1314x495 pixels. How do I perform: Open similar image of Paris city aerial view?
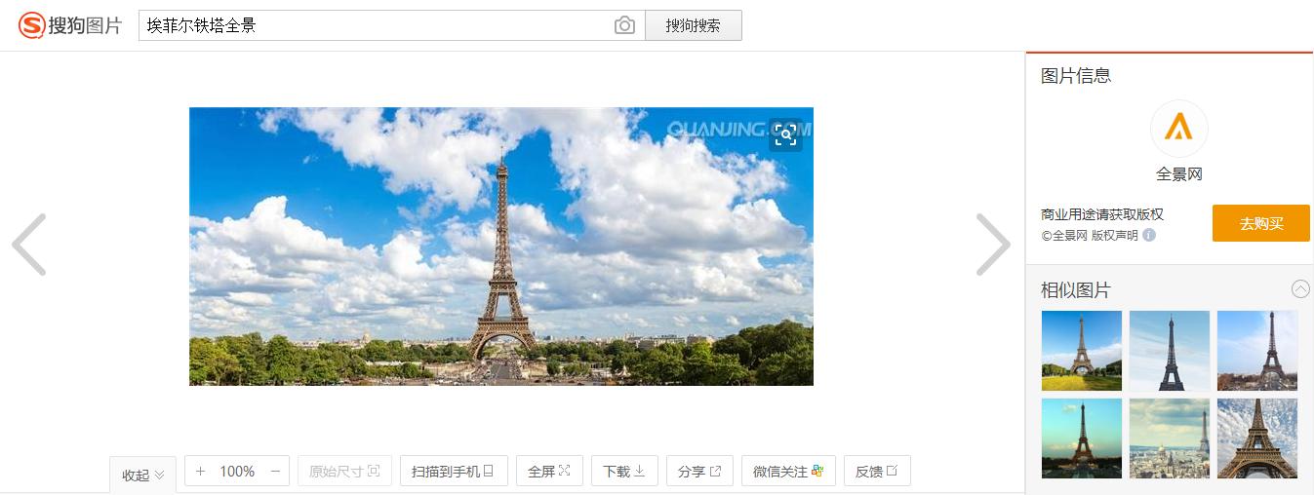tap(1170, 438)
